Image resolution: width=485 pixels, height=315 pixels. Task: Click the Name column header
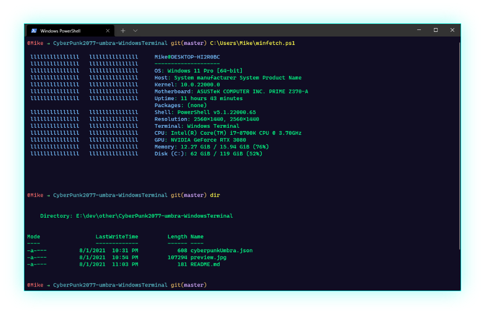point(197,237)
